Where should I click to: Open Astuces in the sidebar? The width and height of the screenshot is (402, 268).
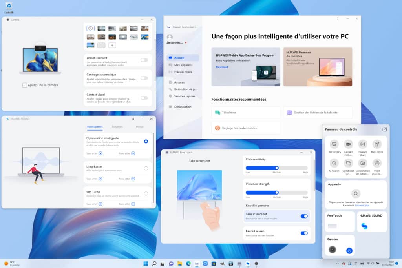click(183, 82)
